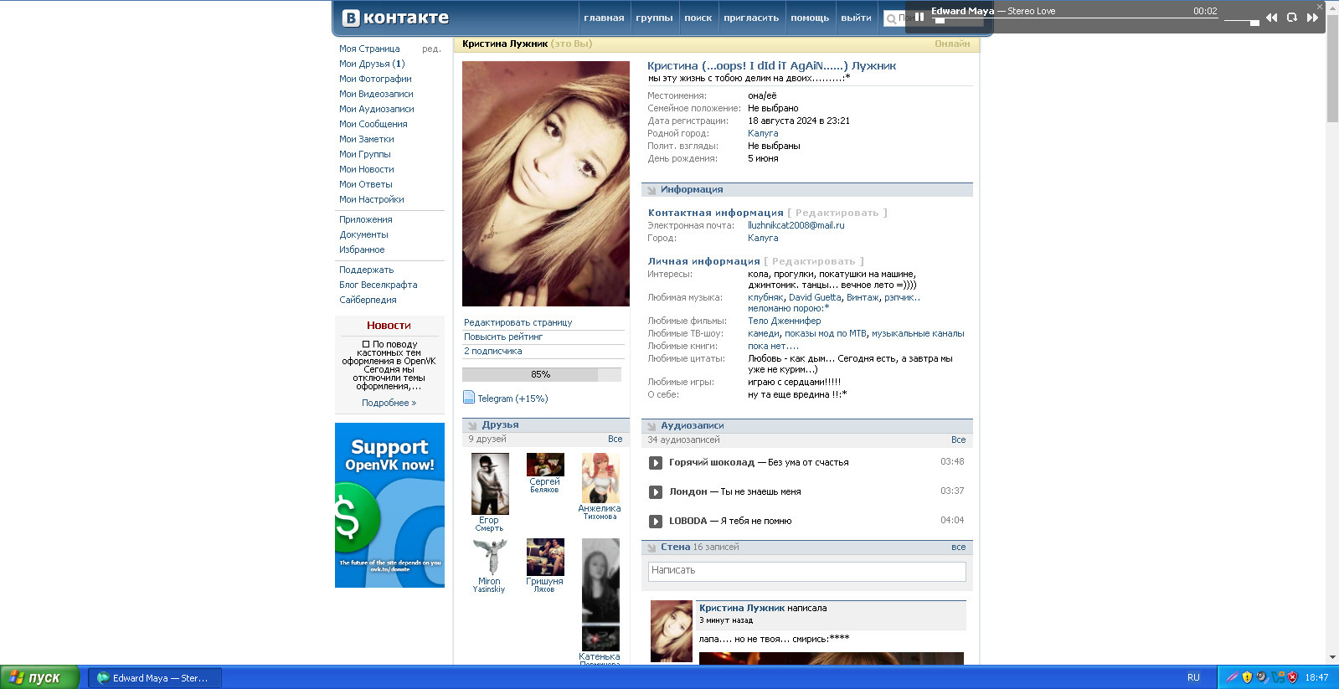Open Мои Сообщения in sidebar
This screenshot has height=689, width=1339.
(x=373, y=124)
